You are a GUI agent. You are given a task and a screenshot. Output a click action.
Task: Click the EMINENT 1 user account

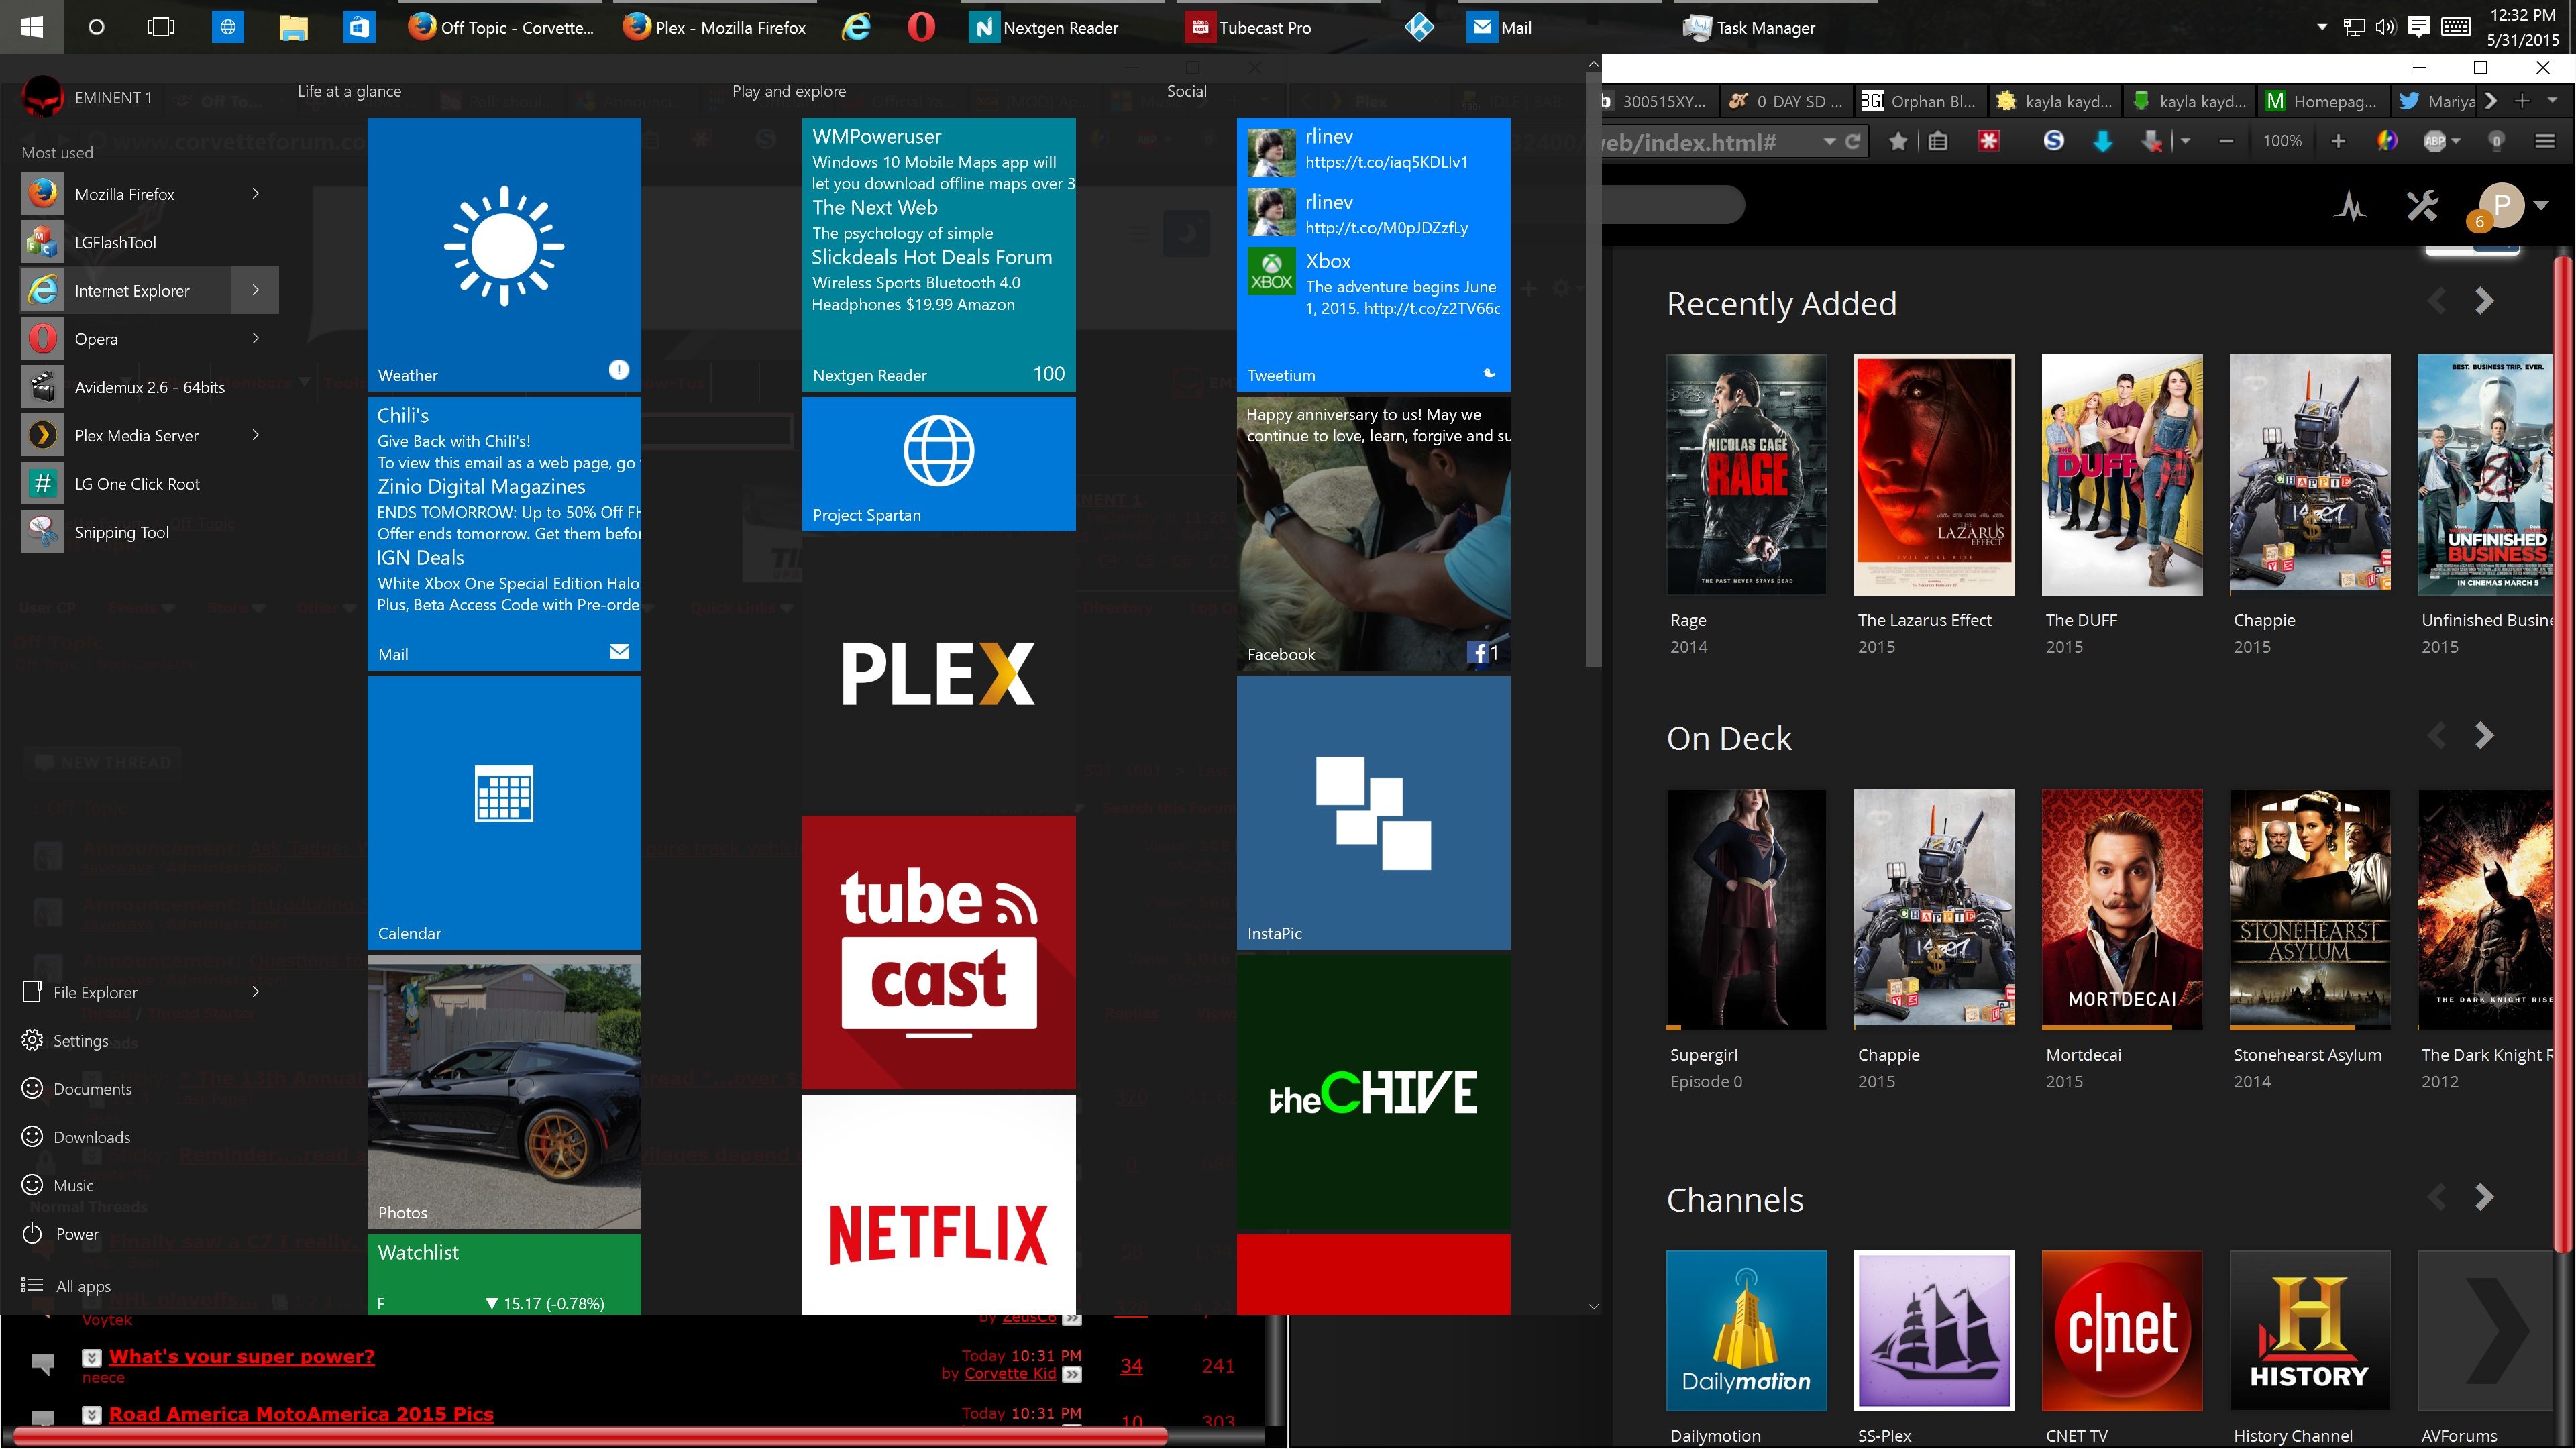tap(88, 97)
